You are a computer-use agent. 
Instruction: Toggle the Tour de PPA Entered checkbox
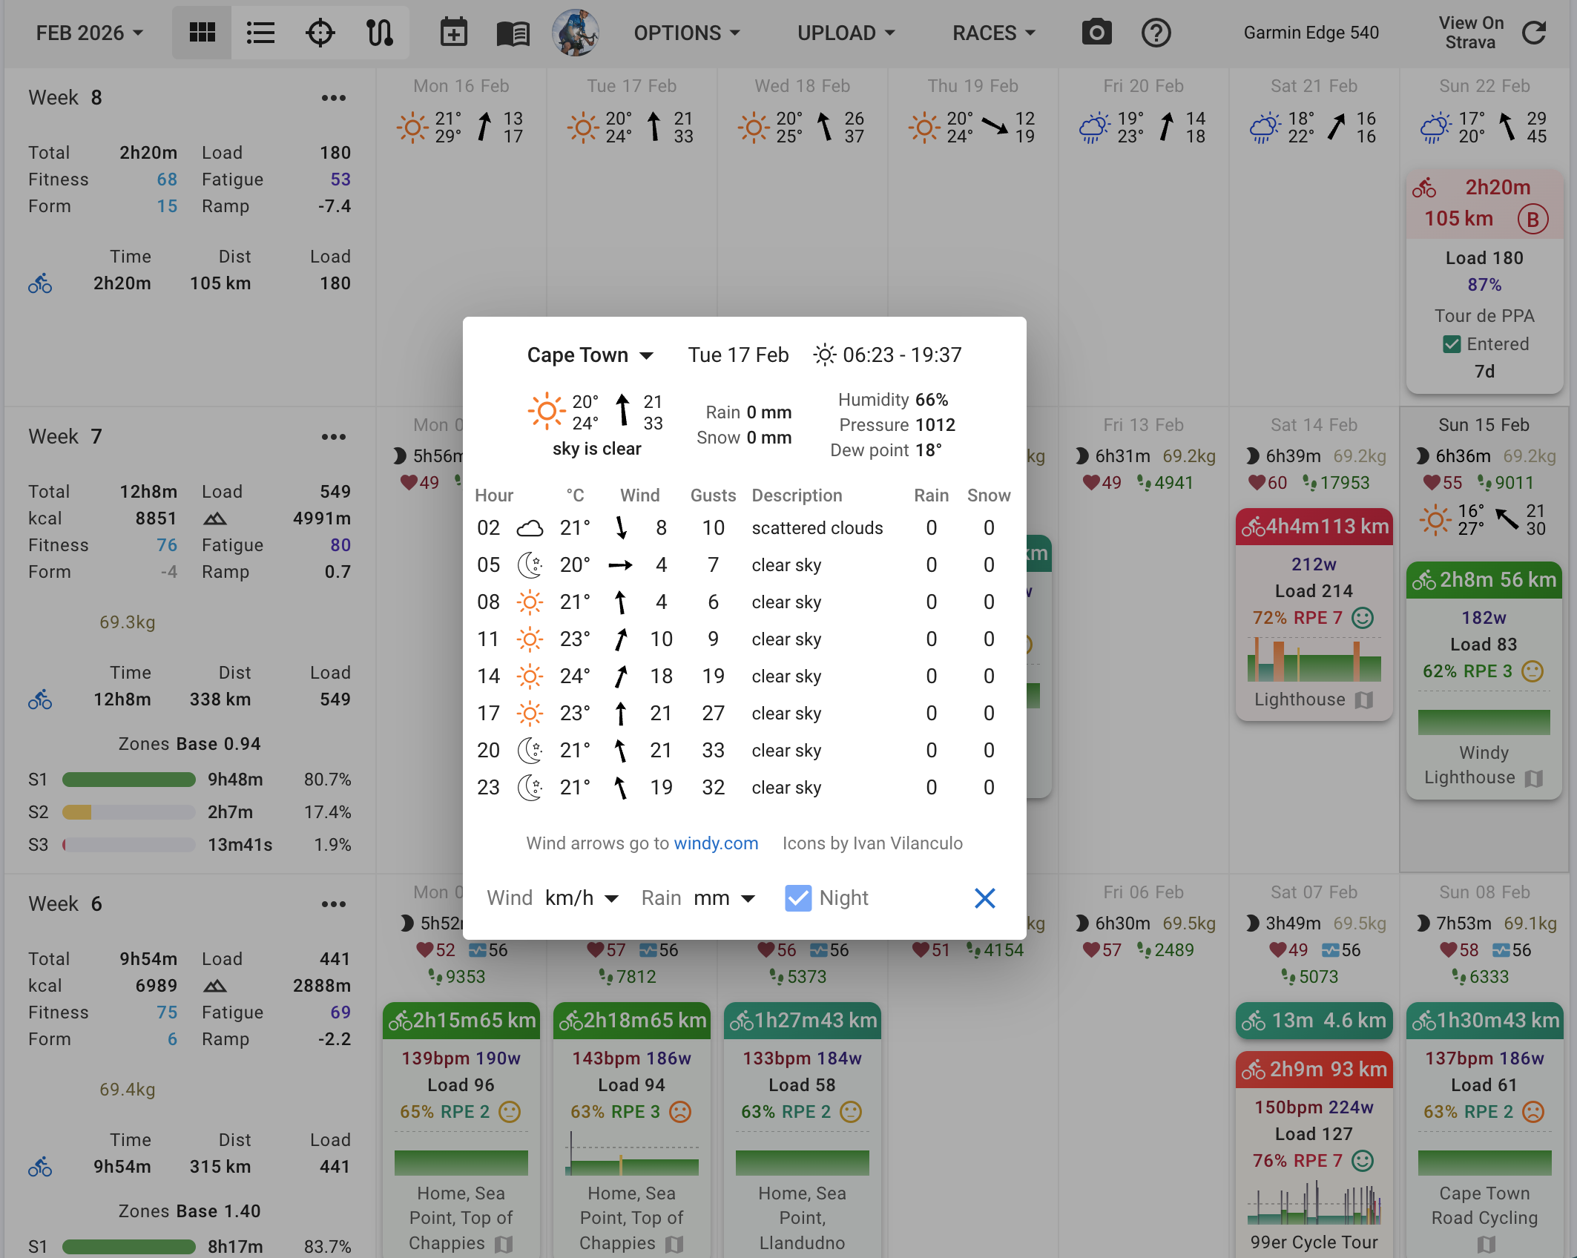pos(1452,344)
